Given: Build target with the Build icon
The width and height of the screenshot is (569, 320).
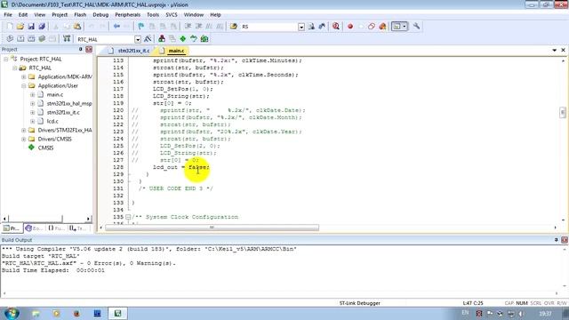Looking at the screenshot, I should click(20, 39).
